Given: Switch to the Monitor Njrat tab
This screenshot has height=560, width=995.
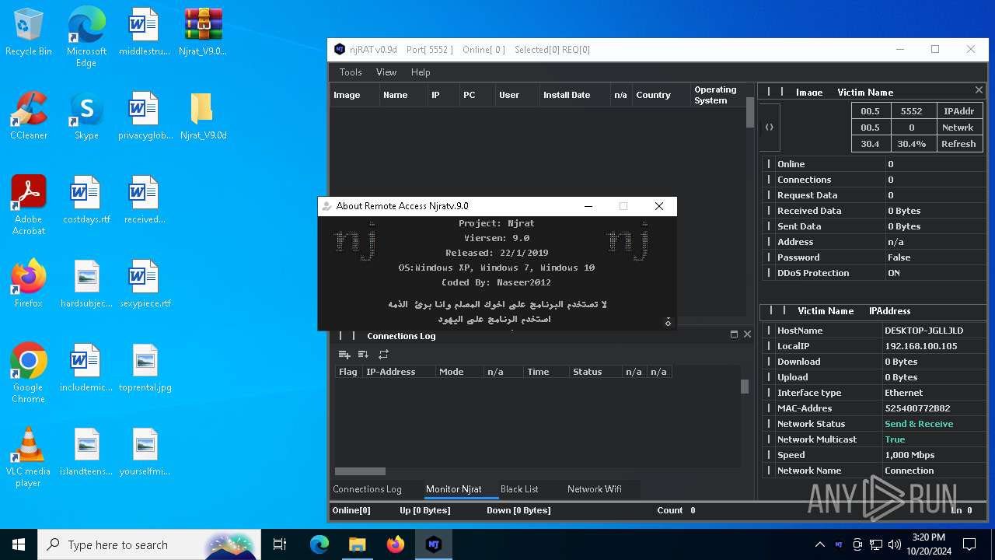Looking at the screenshot, I should [x=454, y=489].
